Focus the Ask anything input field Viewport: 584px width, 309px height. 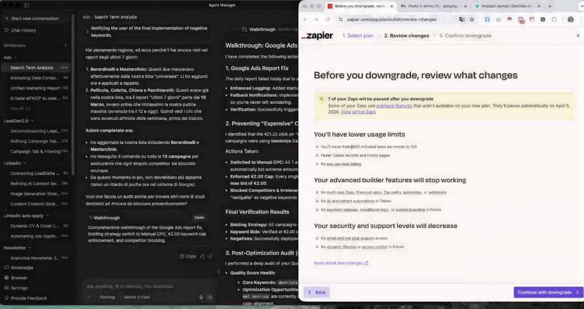[149, 286]
